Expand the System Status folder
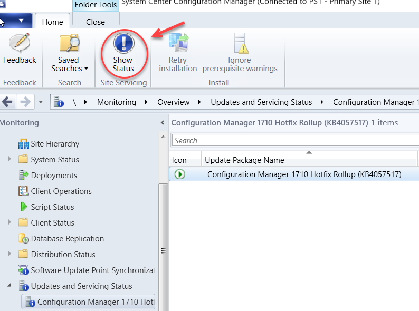 [9, 159]
